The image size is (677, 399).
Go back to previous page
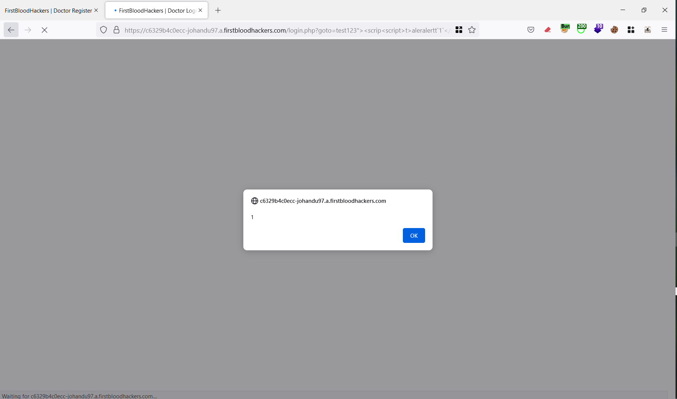click(11, 30)
